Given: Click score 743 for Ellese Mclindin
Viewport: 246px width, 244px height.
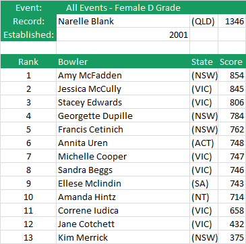Looking at the screenshot, I should pyautogui.click(x=232, y=183).
